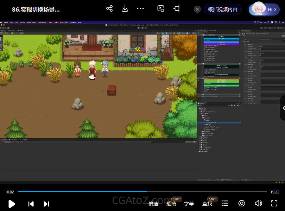The image size is (285, 211).
Task: Open the playlist list icon
Action: 225,203
